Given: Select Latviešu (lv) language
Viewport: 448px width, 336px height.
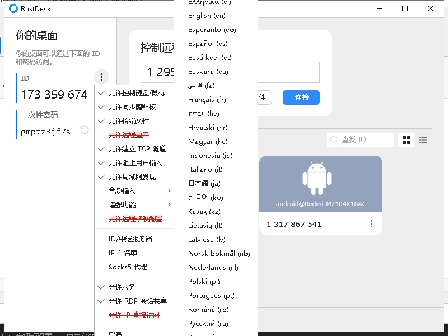Looking at the screenshot, I should 216,240.
